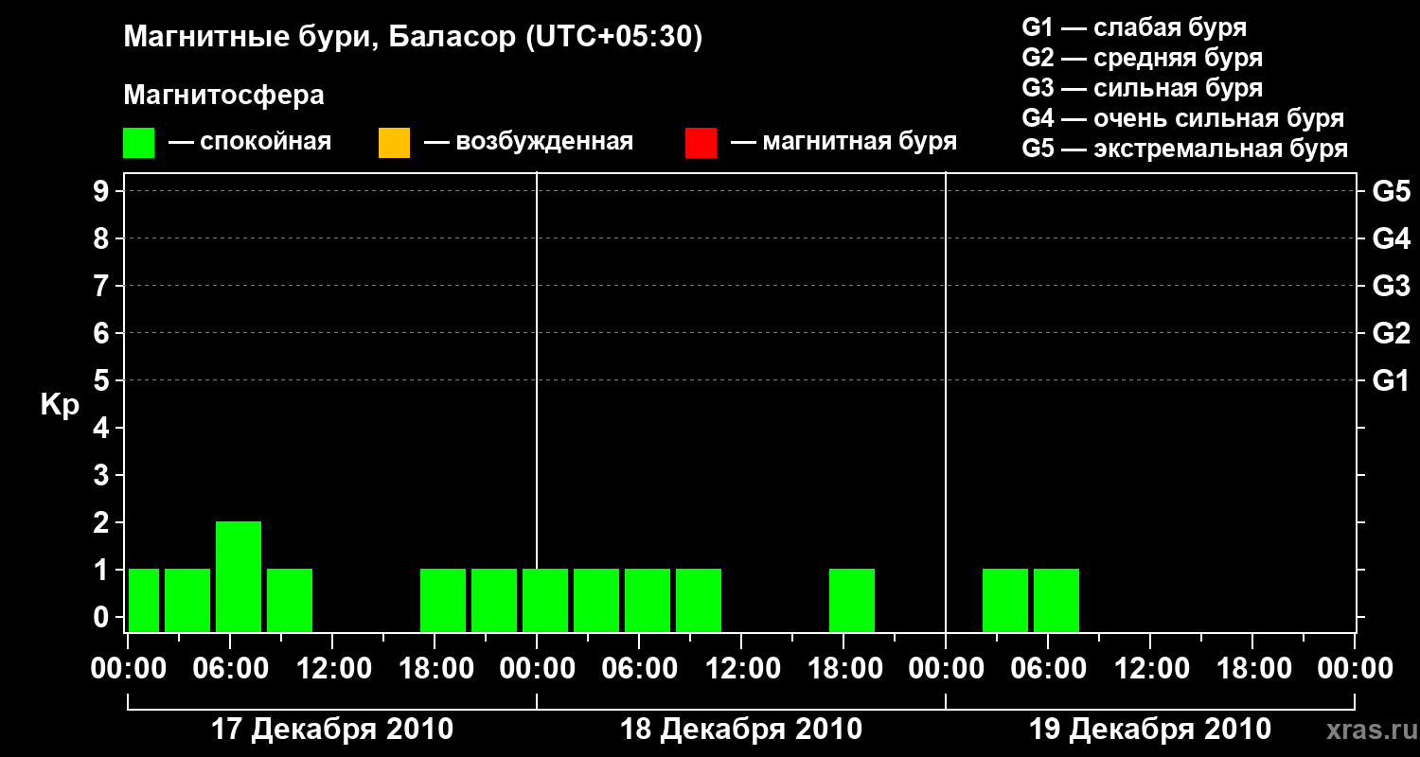Click the G5 label on right axis

(x=1391, y=191)
